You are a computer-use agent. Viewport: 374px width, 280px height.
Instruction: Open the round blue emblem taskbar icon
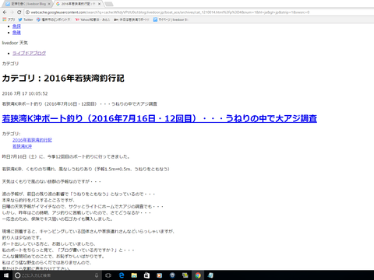coord(172,275)
